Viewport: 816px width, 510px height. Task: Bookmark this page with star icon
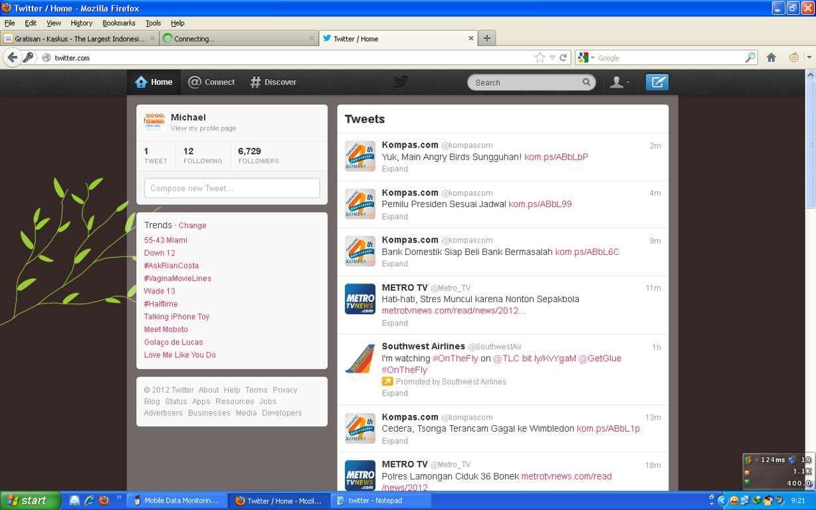coord(540,58)
